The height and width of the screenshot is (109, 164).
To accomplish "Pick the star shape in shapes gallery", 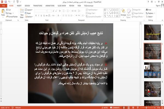I will (x=117, y=16).
